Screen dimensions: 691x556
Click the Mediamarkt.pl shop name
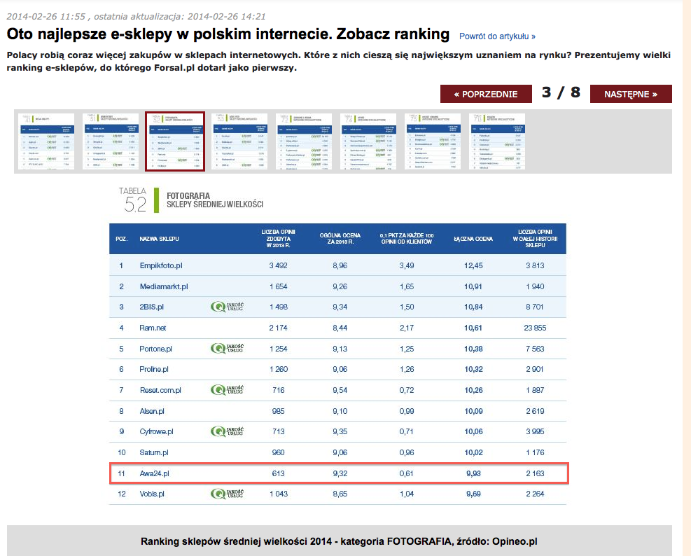point(164,286)
